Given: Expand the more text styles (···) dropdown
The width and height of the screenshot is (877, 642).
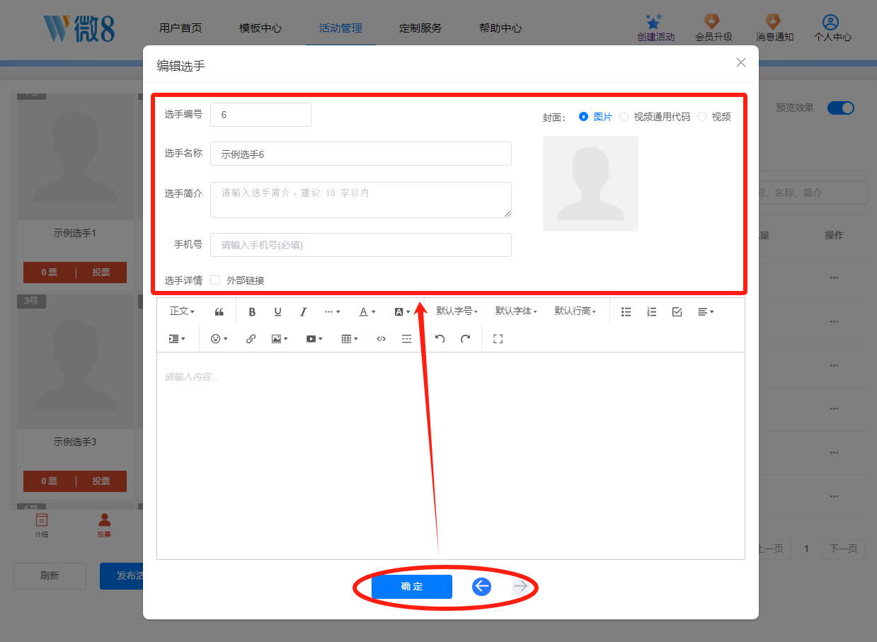Looking at the screenshot, I should pyautogui.click(x=332, y=311).
